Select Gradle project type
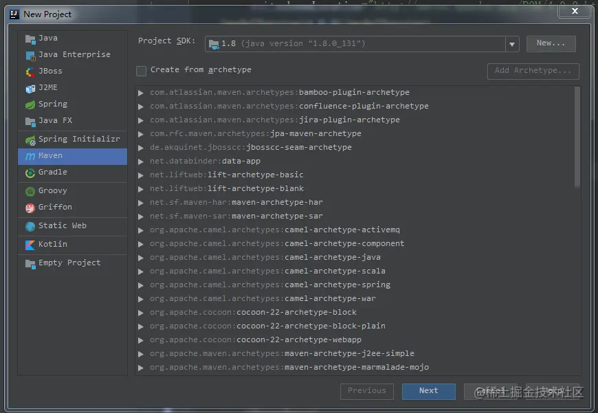Screen dimensions: 598x413 [x=72, y=172]
